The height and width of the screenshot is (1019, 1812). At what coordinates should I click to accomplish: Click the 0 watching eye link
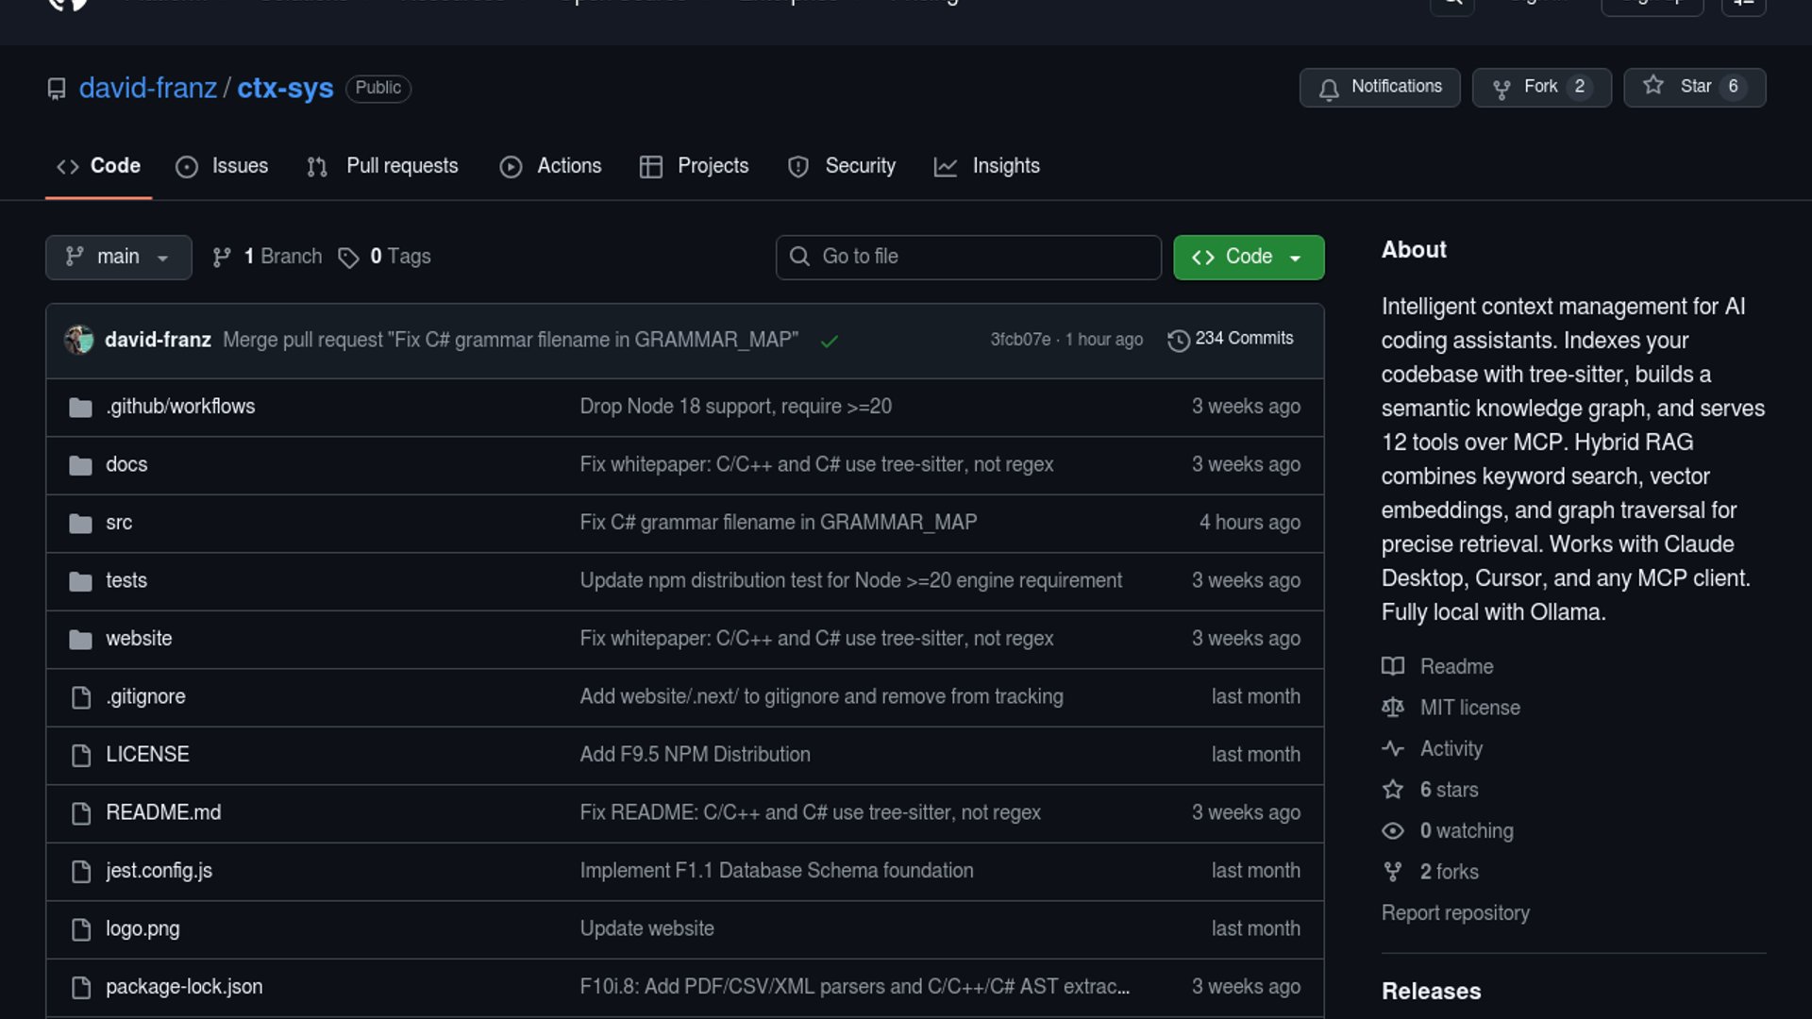1466,831
